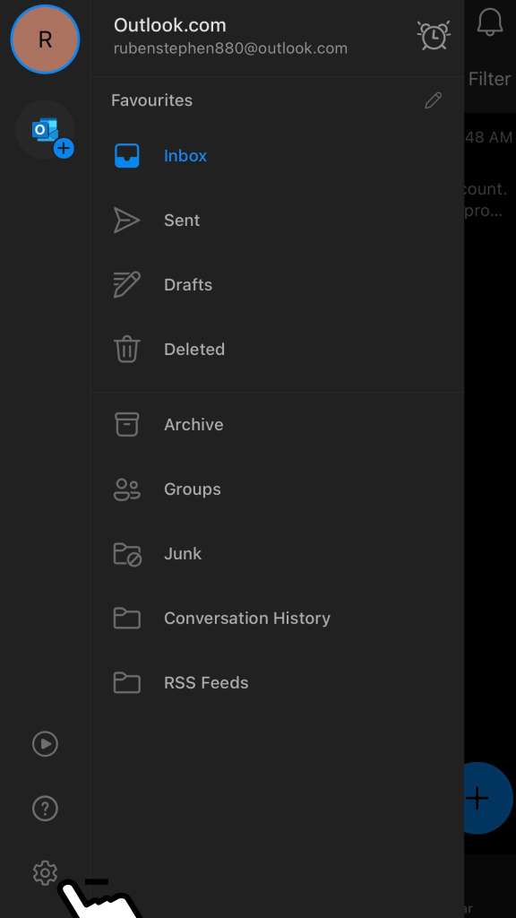The width and height of the screenshot is (516, 918).
Task: Open the Junk folder label
Action: 183,553
